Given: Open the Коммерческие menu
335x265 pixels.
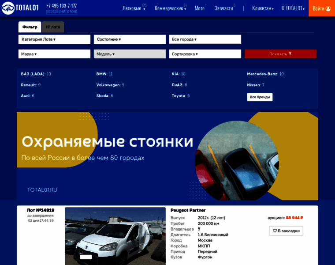Looking at the screenshot, I should [x=171, y=8].
